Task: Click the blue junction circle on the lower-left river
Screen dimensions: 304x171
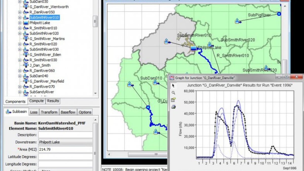Action: [148, 107]
